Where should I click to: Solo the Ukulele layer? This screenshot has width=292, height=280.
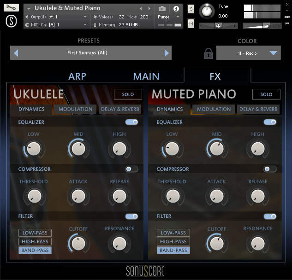coord(128,94)
